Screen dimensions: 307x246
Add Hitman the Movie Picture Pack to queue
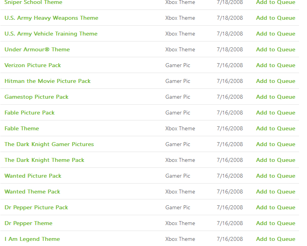click(276, 81)
